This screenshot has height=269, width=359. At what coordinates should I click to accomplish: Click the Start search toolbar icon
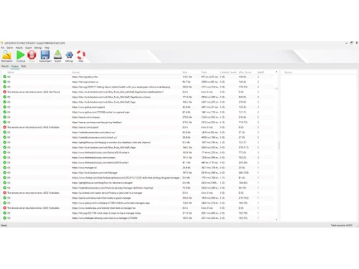coord(6,55)
